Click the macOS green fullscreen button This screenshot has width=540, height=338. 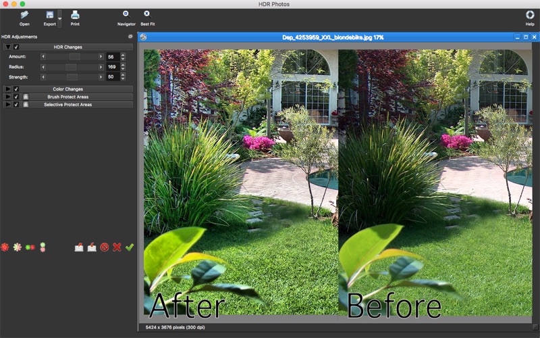(22, 4)
